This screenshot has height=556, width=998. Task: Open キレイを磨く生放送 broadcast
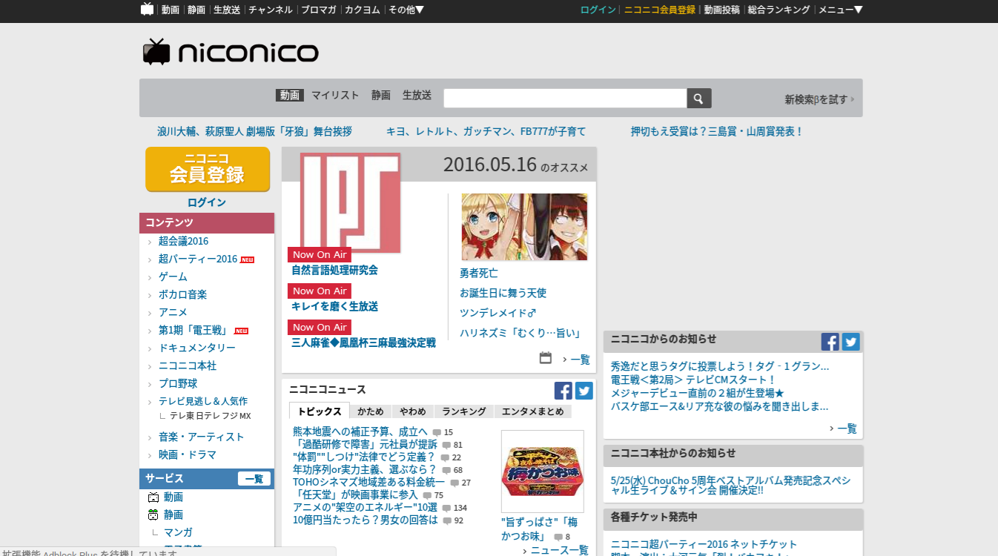pos(334,306)
